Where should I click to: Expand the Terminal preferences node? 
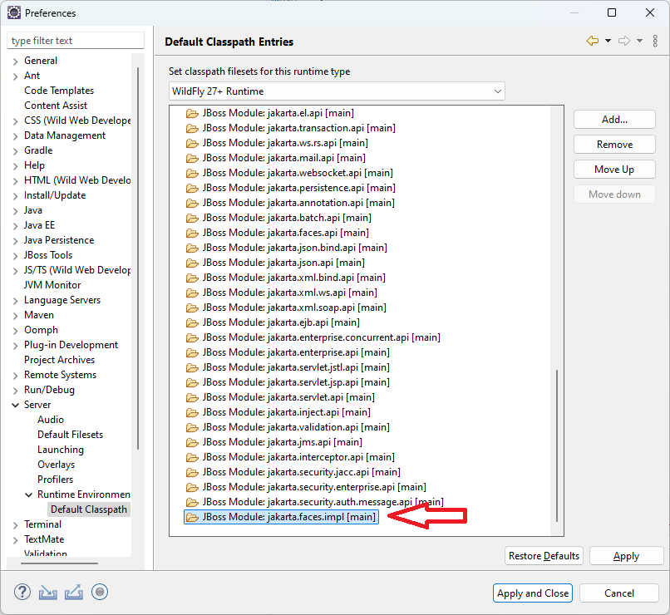coord(16,525)
